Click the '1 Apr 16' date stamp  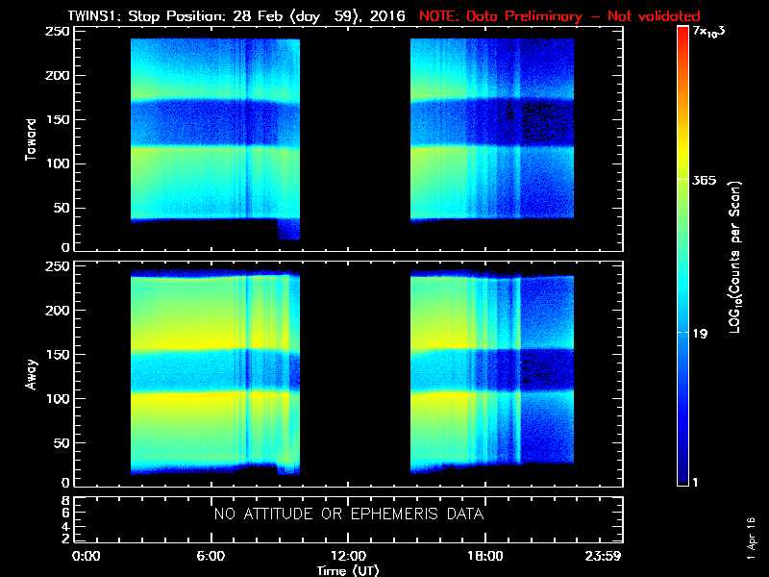click(751, 539)
